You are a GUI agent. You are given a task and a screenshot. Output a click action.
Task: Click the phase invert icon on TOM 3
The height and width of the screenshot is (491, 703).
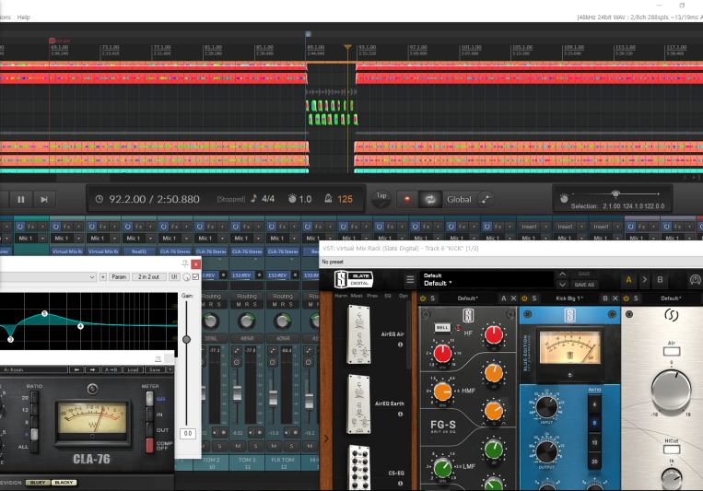[x=237, y=361]
